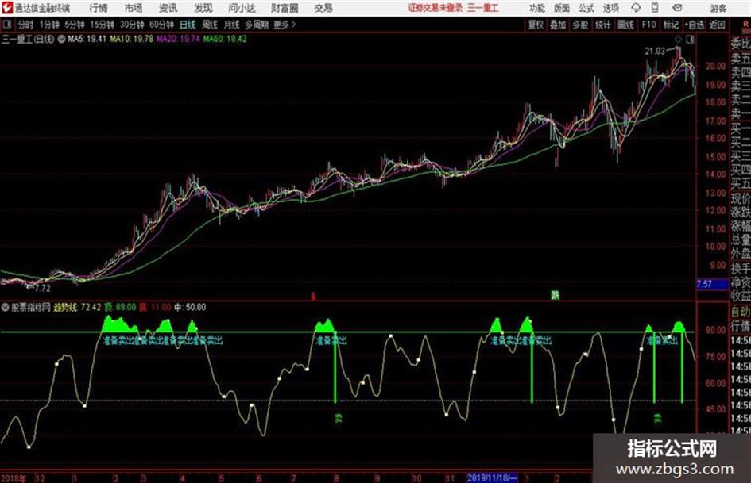The width and height of the screenshot is (751, 483).
Task: Click the 叠加 toolbar button
Action: (558, 25)
